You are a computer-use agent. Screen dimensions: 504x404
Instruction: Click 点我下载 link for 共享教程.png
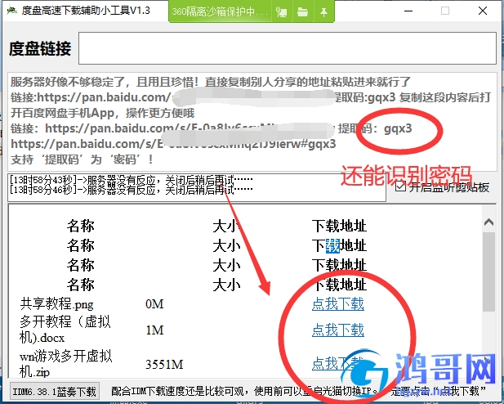338,304
